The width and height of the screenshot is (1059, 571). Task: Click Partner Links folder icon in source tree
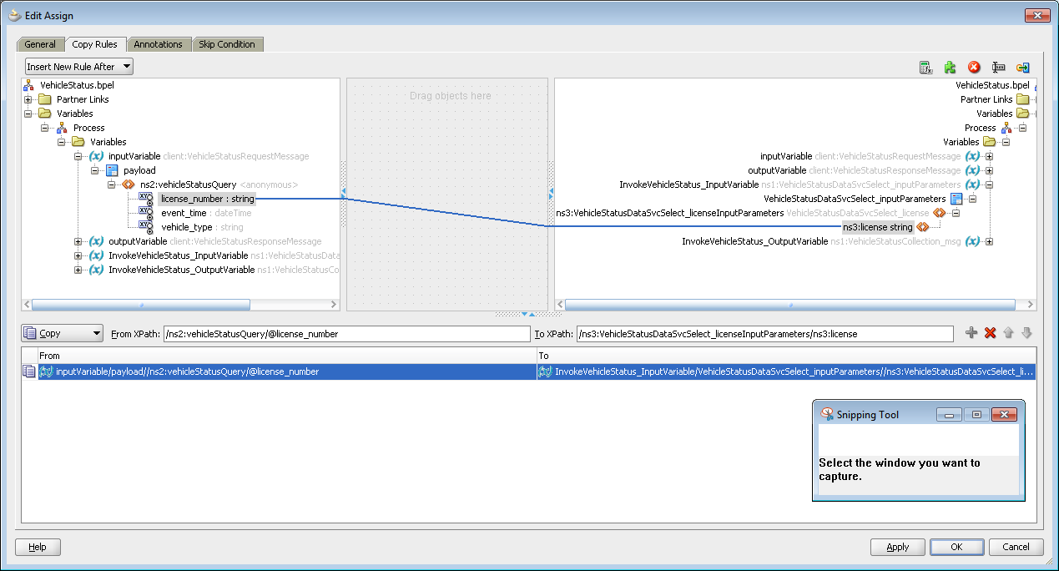(x=45, y=99)
